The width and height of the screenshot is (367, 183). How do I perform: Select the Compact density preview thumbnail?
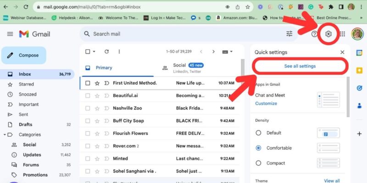pyautogui.click(x=328, y=163)
